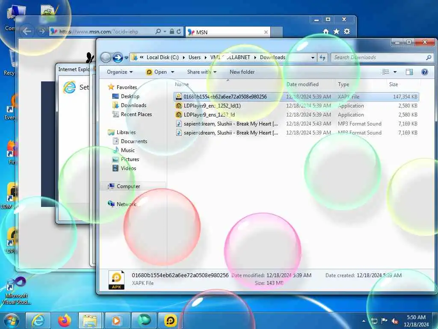The width and height of the screenshot is (438, 329).
Task: Open the Microsoft Visual Studio desktop shortcut
Action: [16, 291]
